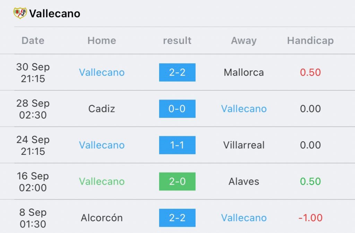Open the 2-2 result against Mallorca
The width and height of the screenshot is (355, 233).
177,73
